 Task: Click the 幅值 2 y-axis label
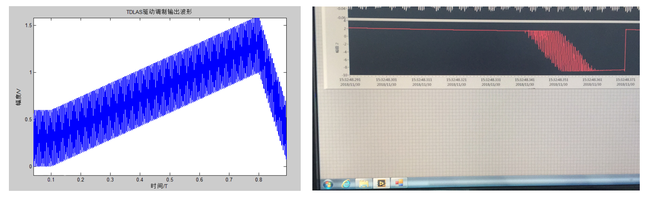click(x=337, y=48)
